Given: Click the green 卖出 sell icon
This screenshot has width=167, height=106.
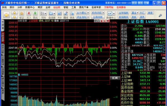Looking at the screenshot, I should (x=35, y=13).
